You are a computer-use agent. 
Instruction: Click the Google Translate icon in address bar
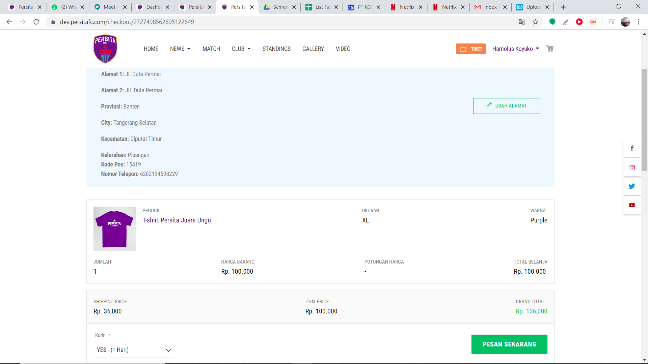coord(522,22)
